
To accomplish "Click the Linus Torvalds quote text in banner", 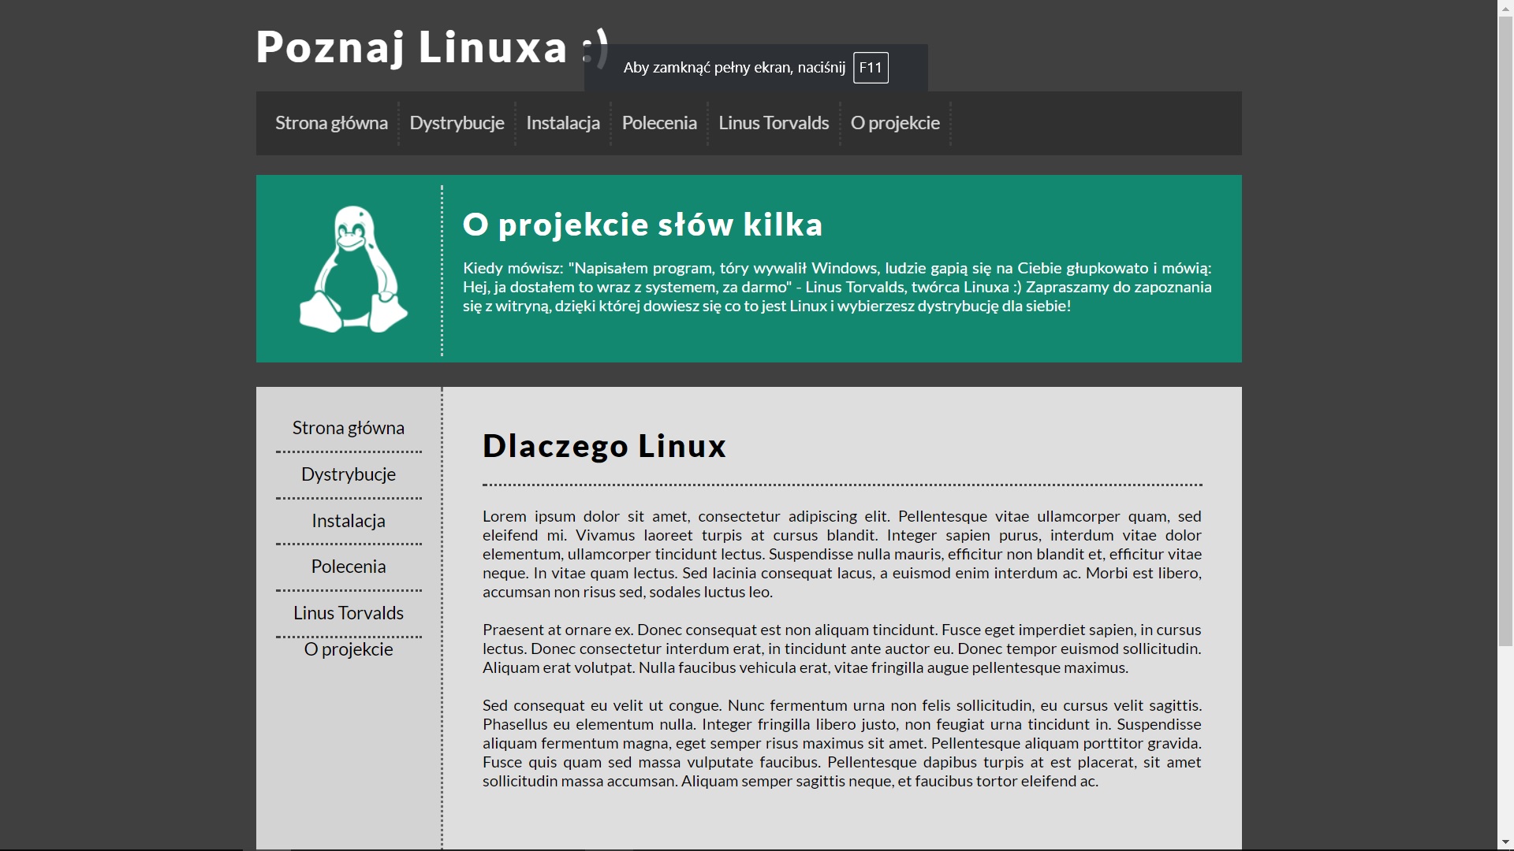I will [x=837, y=287].
